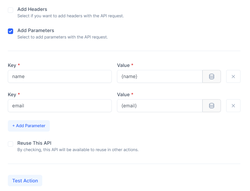Focus the Key field containing email
Screen dimensions: 250x191
(x=60, y=106)
